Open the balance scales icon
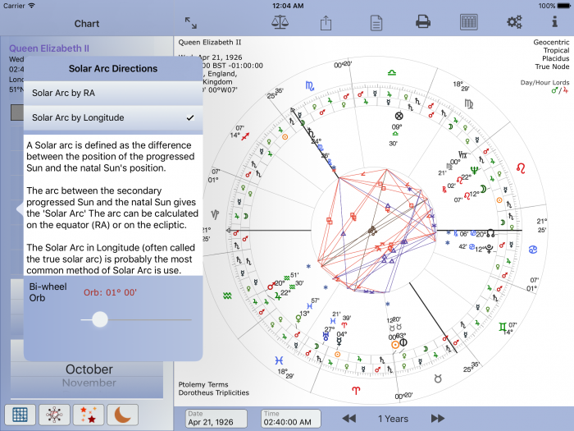The height and width of the screenshot is (431, 574). coord(280,22)
